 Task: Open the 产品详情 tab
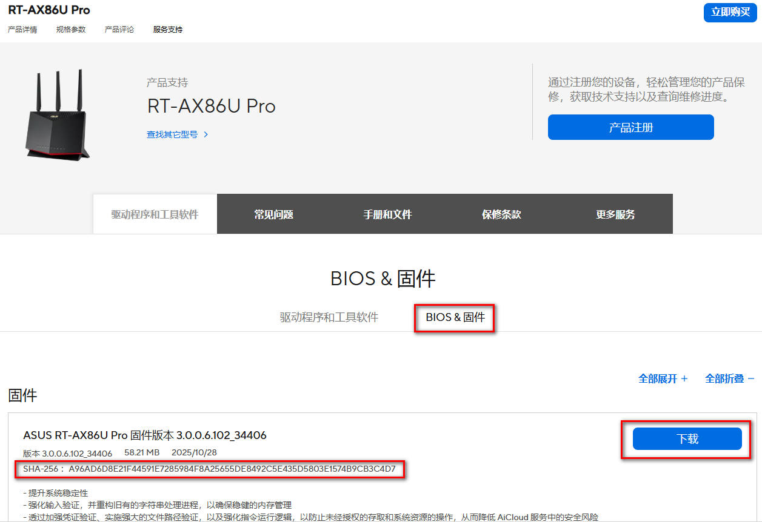[22, 30]
